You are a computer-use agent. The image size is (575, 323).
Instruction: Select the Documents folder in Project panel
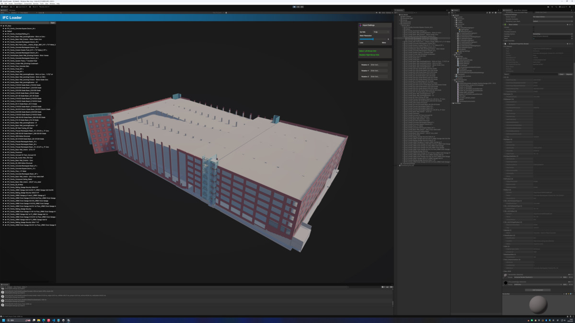460,19
